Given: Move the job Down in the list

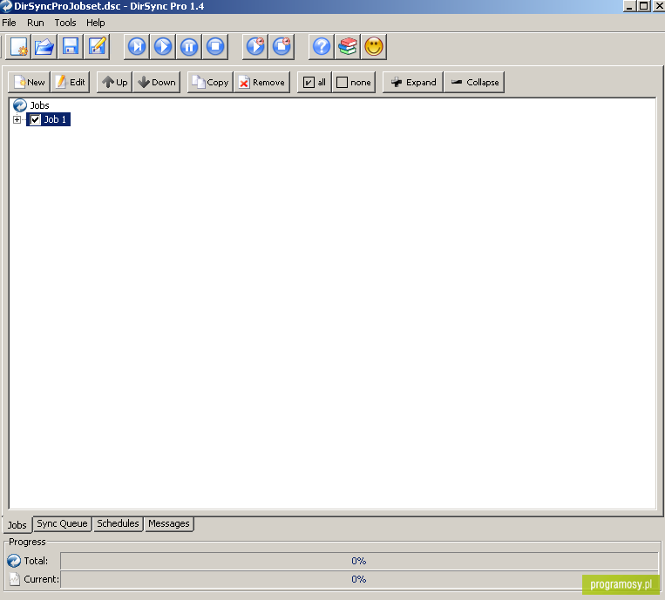Looking at the screenshot, I should pyautogui.click(x=157, y=82).
